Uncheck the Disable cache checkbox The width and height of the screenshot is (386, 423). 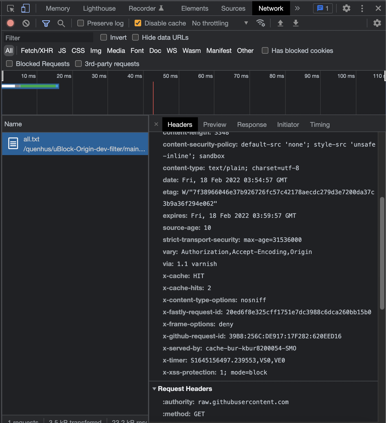138,23
